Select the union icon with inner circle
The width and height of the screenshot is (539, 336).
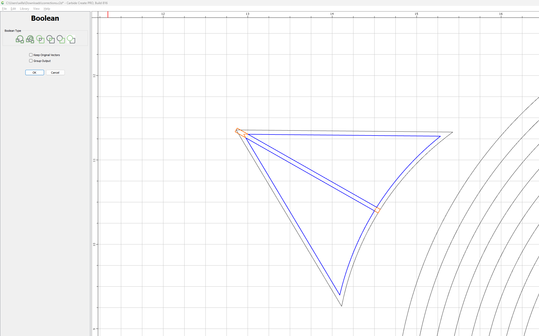pyautogui.click(x=30, y=39)
